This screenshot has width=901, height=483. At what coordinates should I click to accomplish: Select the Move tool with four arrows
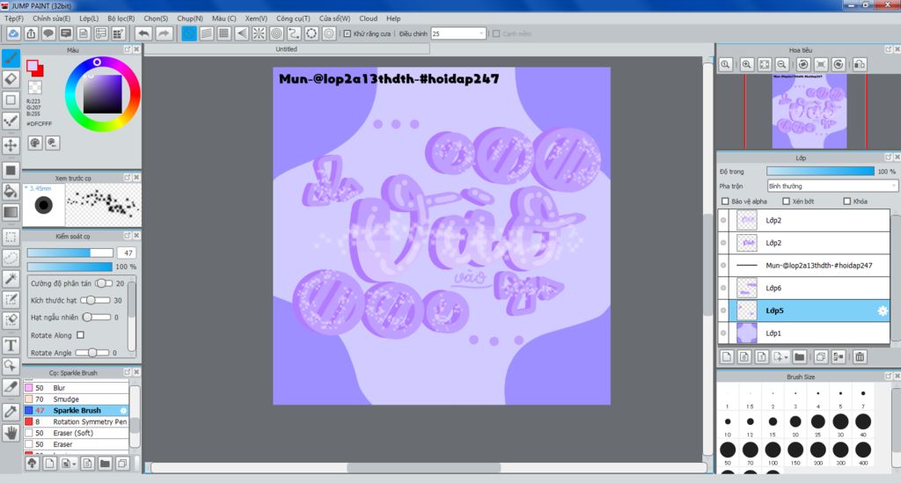pos(11,145)
